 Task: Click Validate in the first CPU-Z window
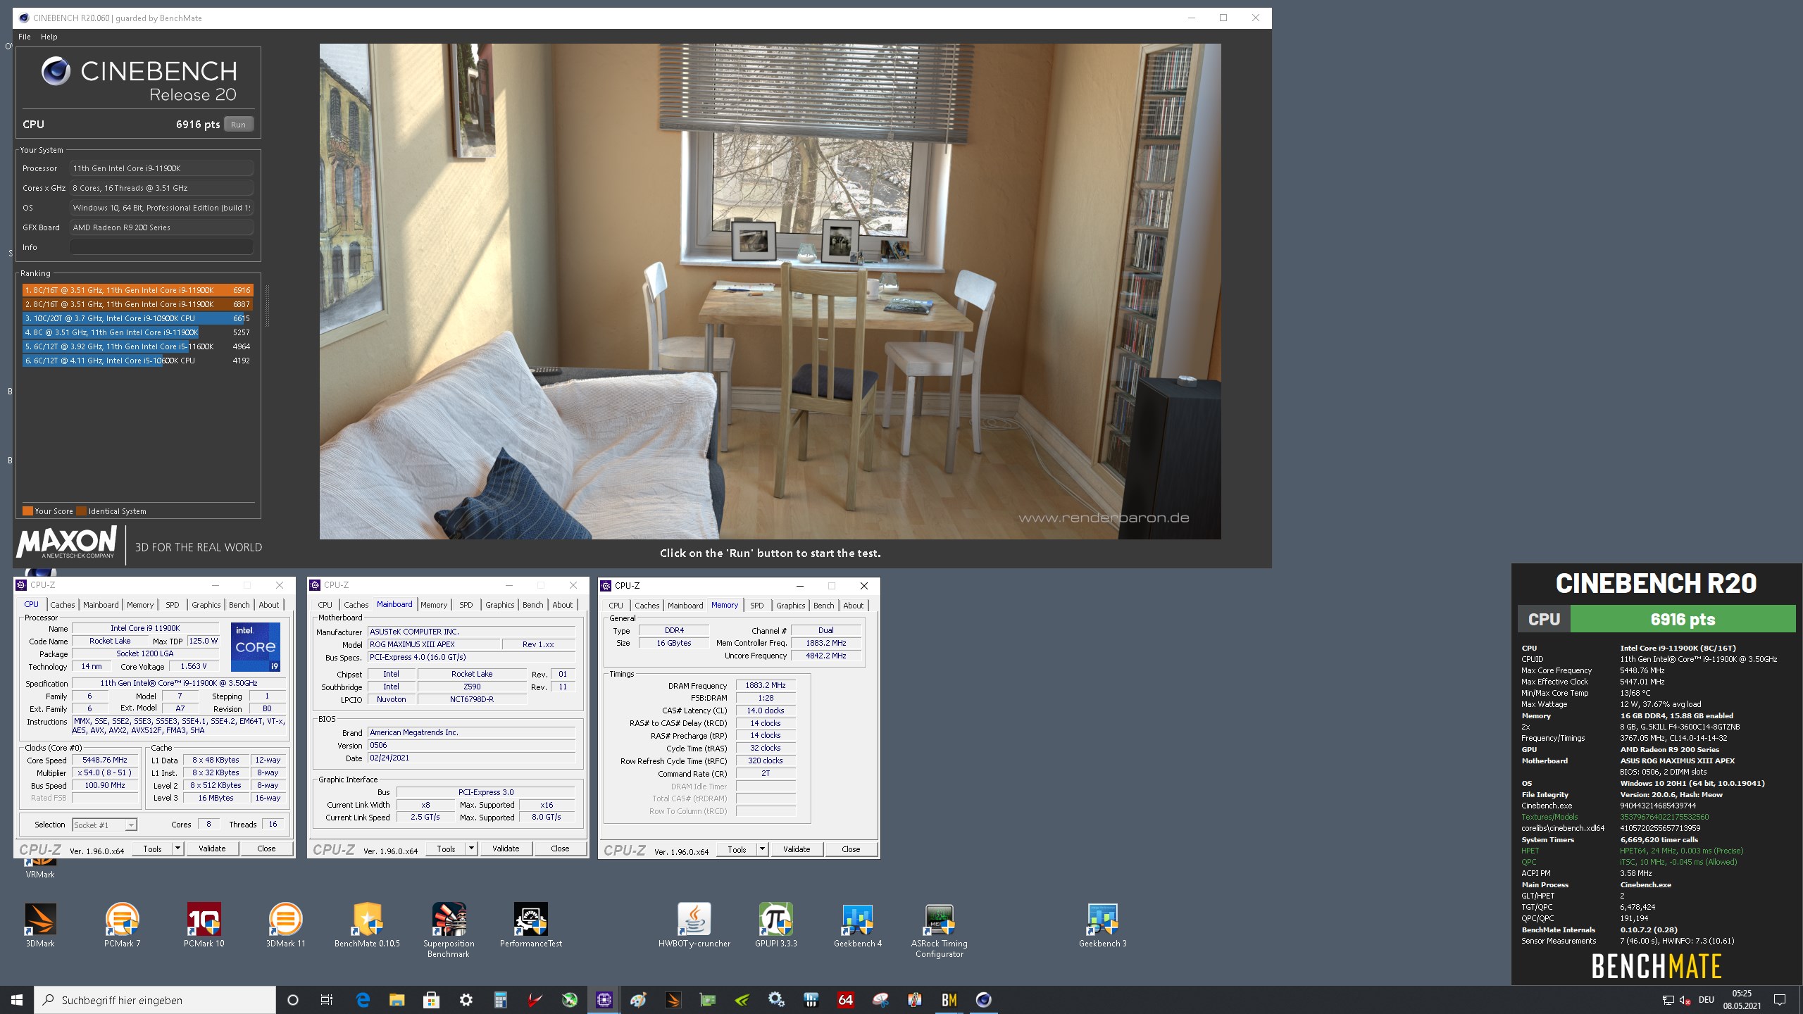(212, 849)
